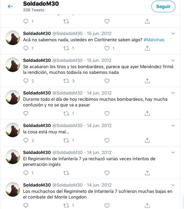This screenshot has width=184, height=209.
Task: Open chevron menu on Menéndez rendición tweet
Action: pos(173,60)
